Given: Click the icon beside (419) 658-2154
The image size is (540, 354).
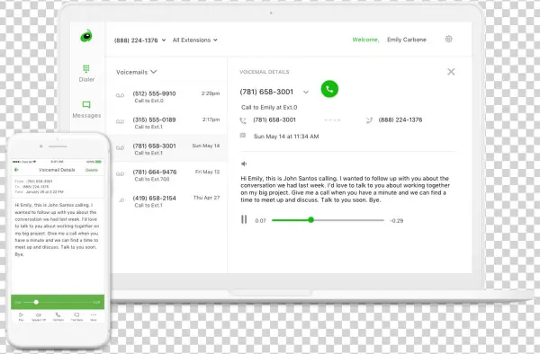Looking at the screenshot, I should pyautogui.click(x=121, y=200).
